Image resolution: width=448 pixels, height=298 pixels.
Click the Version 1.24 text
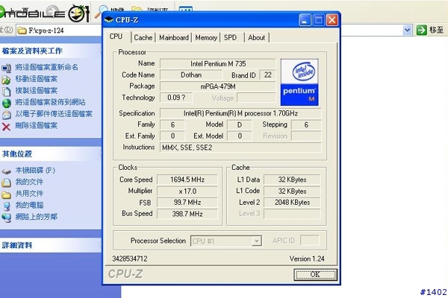click(307, 259)
